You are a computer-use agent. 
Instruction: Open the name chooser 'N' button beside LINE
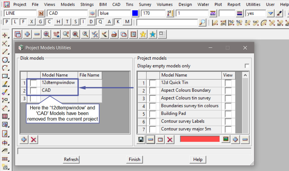(41, 13)
